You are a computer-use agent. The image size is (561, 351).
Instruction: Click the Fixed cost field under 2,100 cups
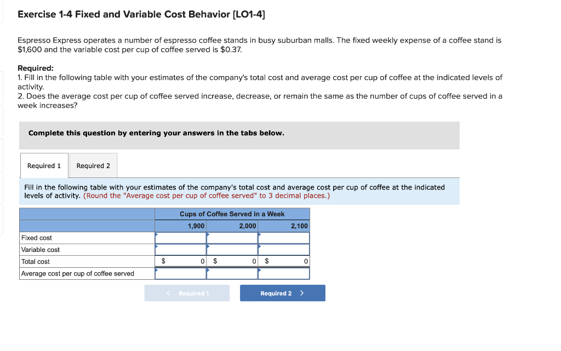(283, 238)
